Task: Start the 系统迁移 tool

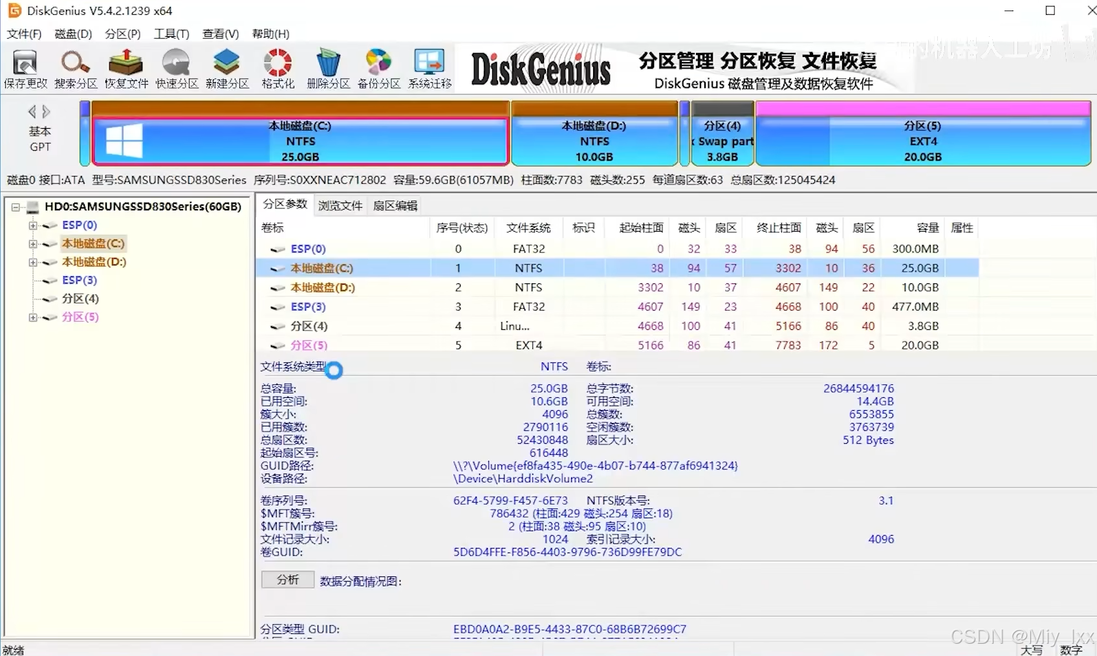Action: tap(429, 69)
